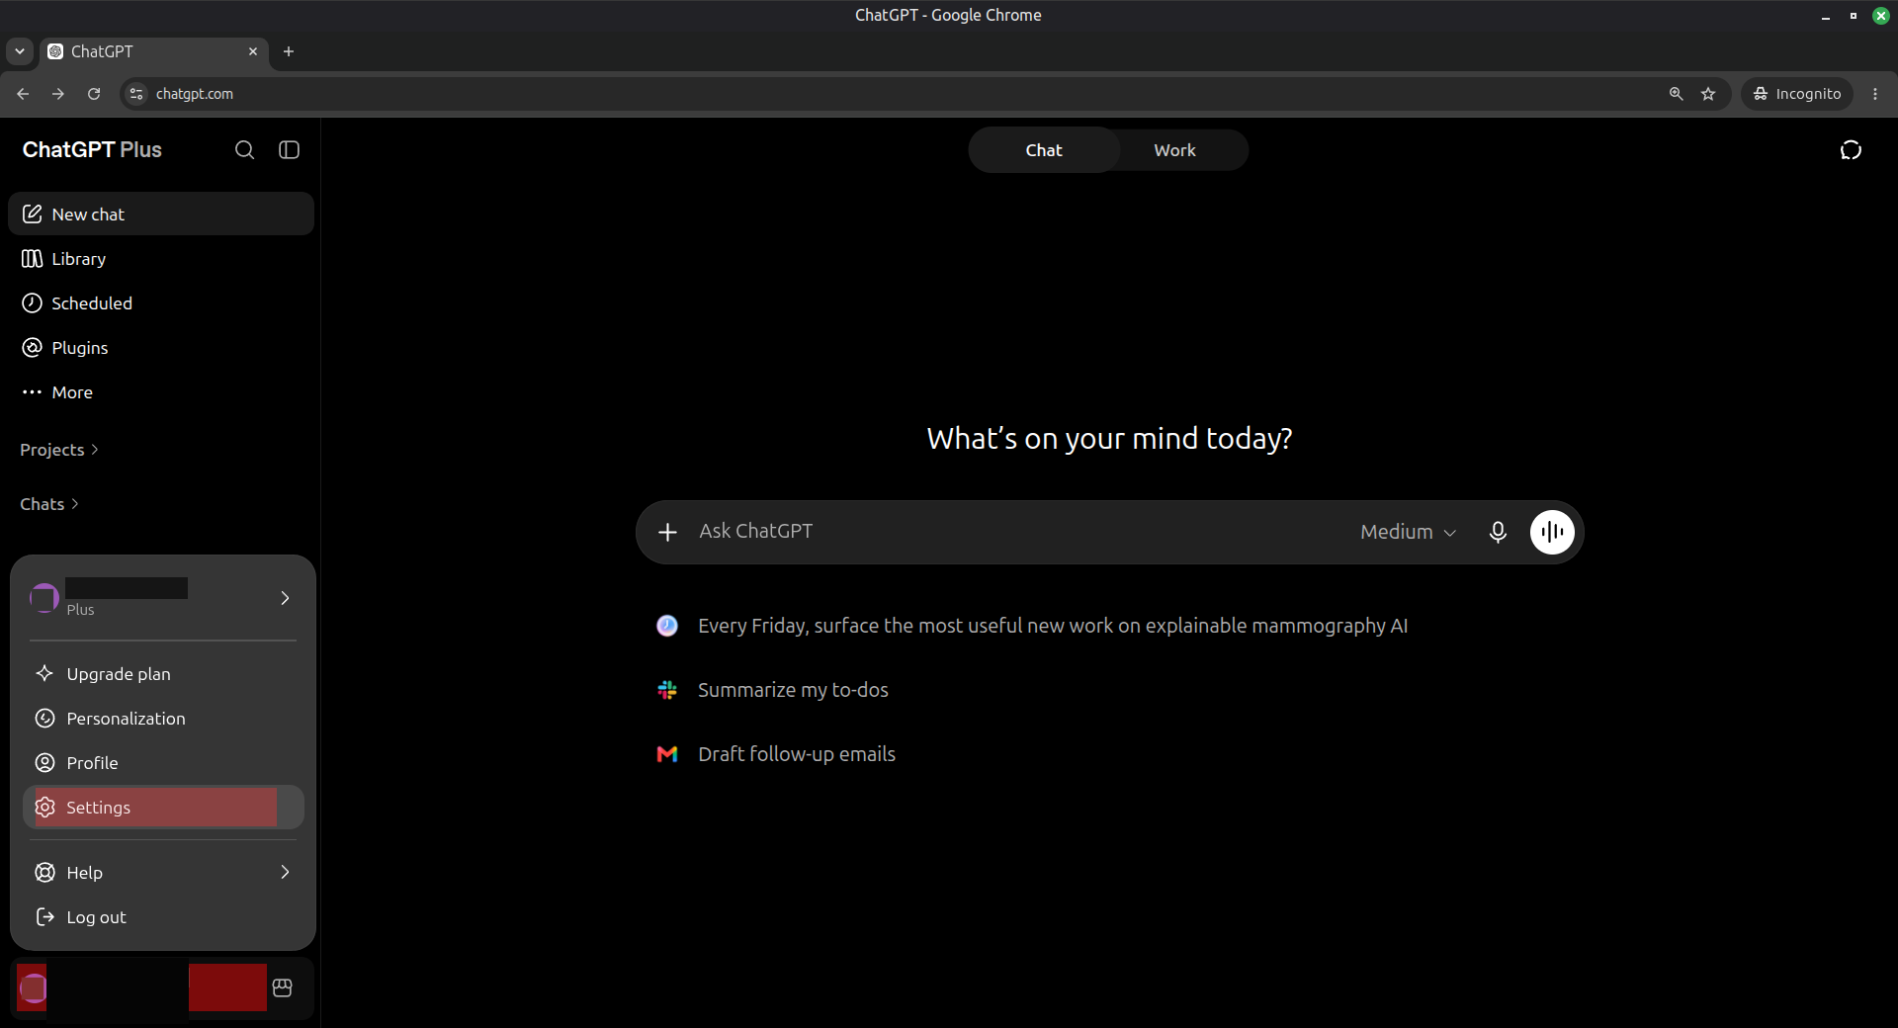1898x1028 pixels.
Task: Expand the More sidebar options
Action: 161,392
